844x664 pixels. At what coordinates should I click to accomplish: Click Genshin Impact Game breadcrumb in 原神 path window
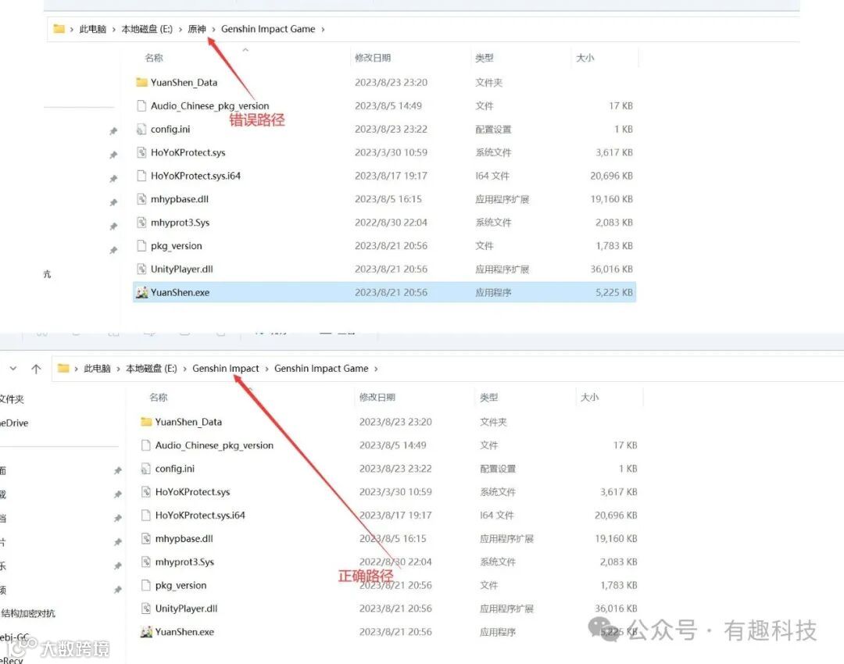pos(268,29)
